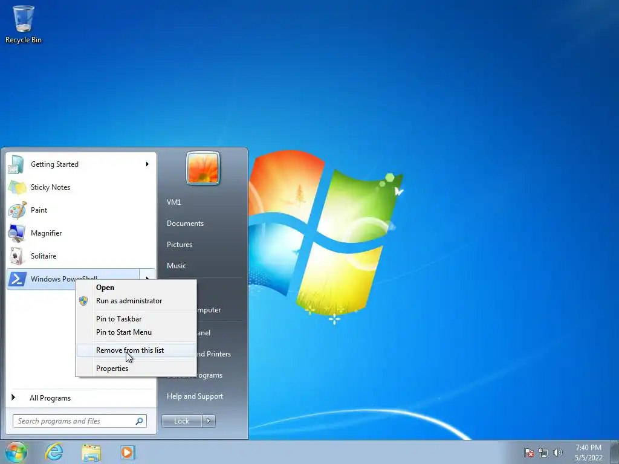619x464 pixels.
Task: Click the Windows PowerShell icon
Action: point(18,279)
